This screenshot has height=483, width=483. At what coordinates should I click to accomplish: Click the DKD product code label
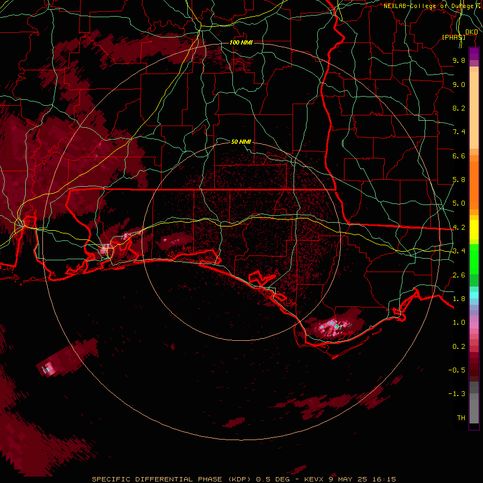(x=472, y=32)
